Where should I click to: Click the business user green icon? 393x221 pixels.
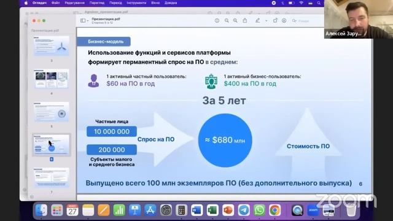[x=211, y=82]
